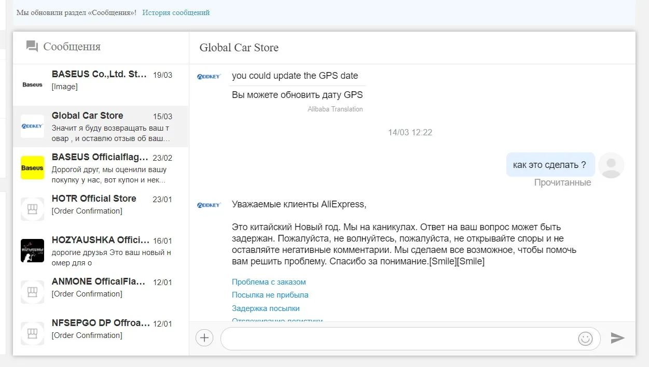Click the Messages chat bubble icon

pyautogui.click(x=32, y=47)
